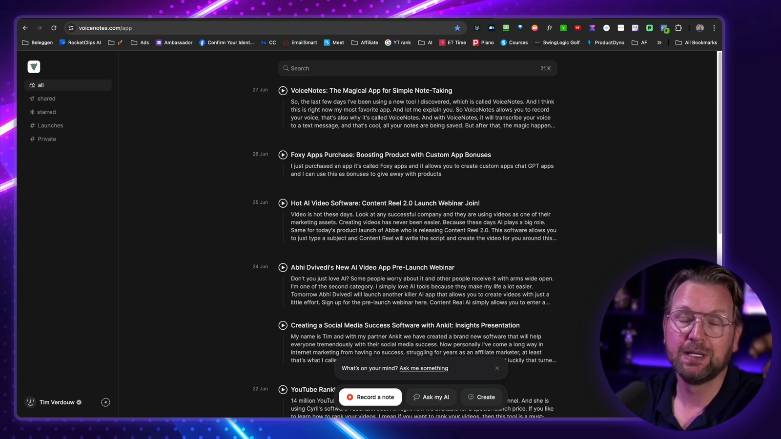Open the Confirm Your Ident... bookmark

tap(226, 42)
